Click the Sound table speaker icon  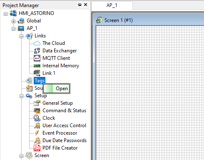(x=29, y=88)
